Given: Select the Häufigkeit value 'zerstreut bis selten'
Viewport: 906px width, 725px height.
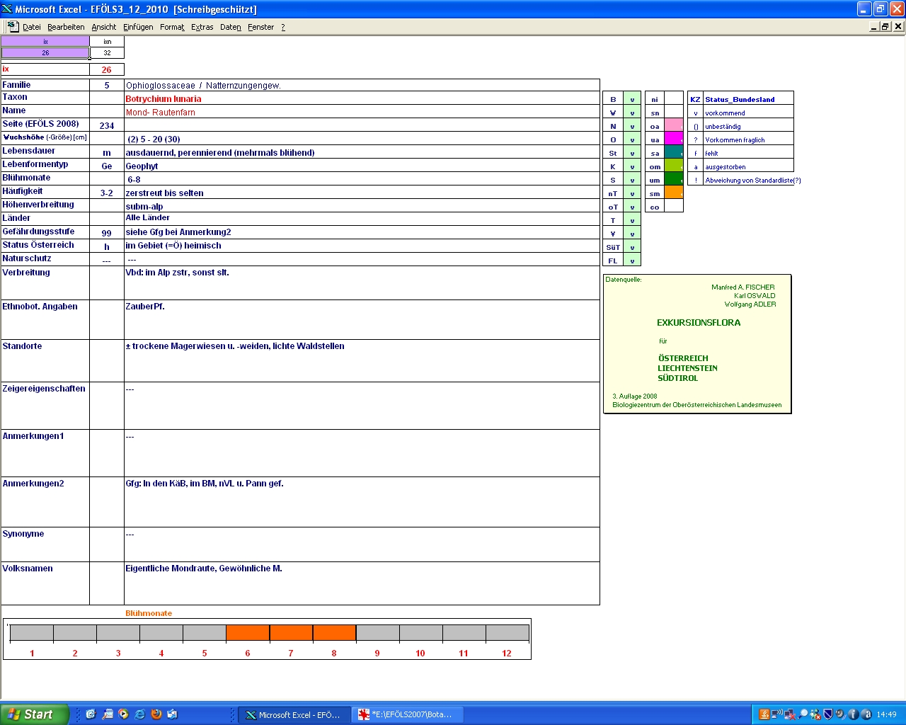Looking at the screenshot, I should tap(362, 193).
